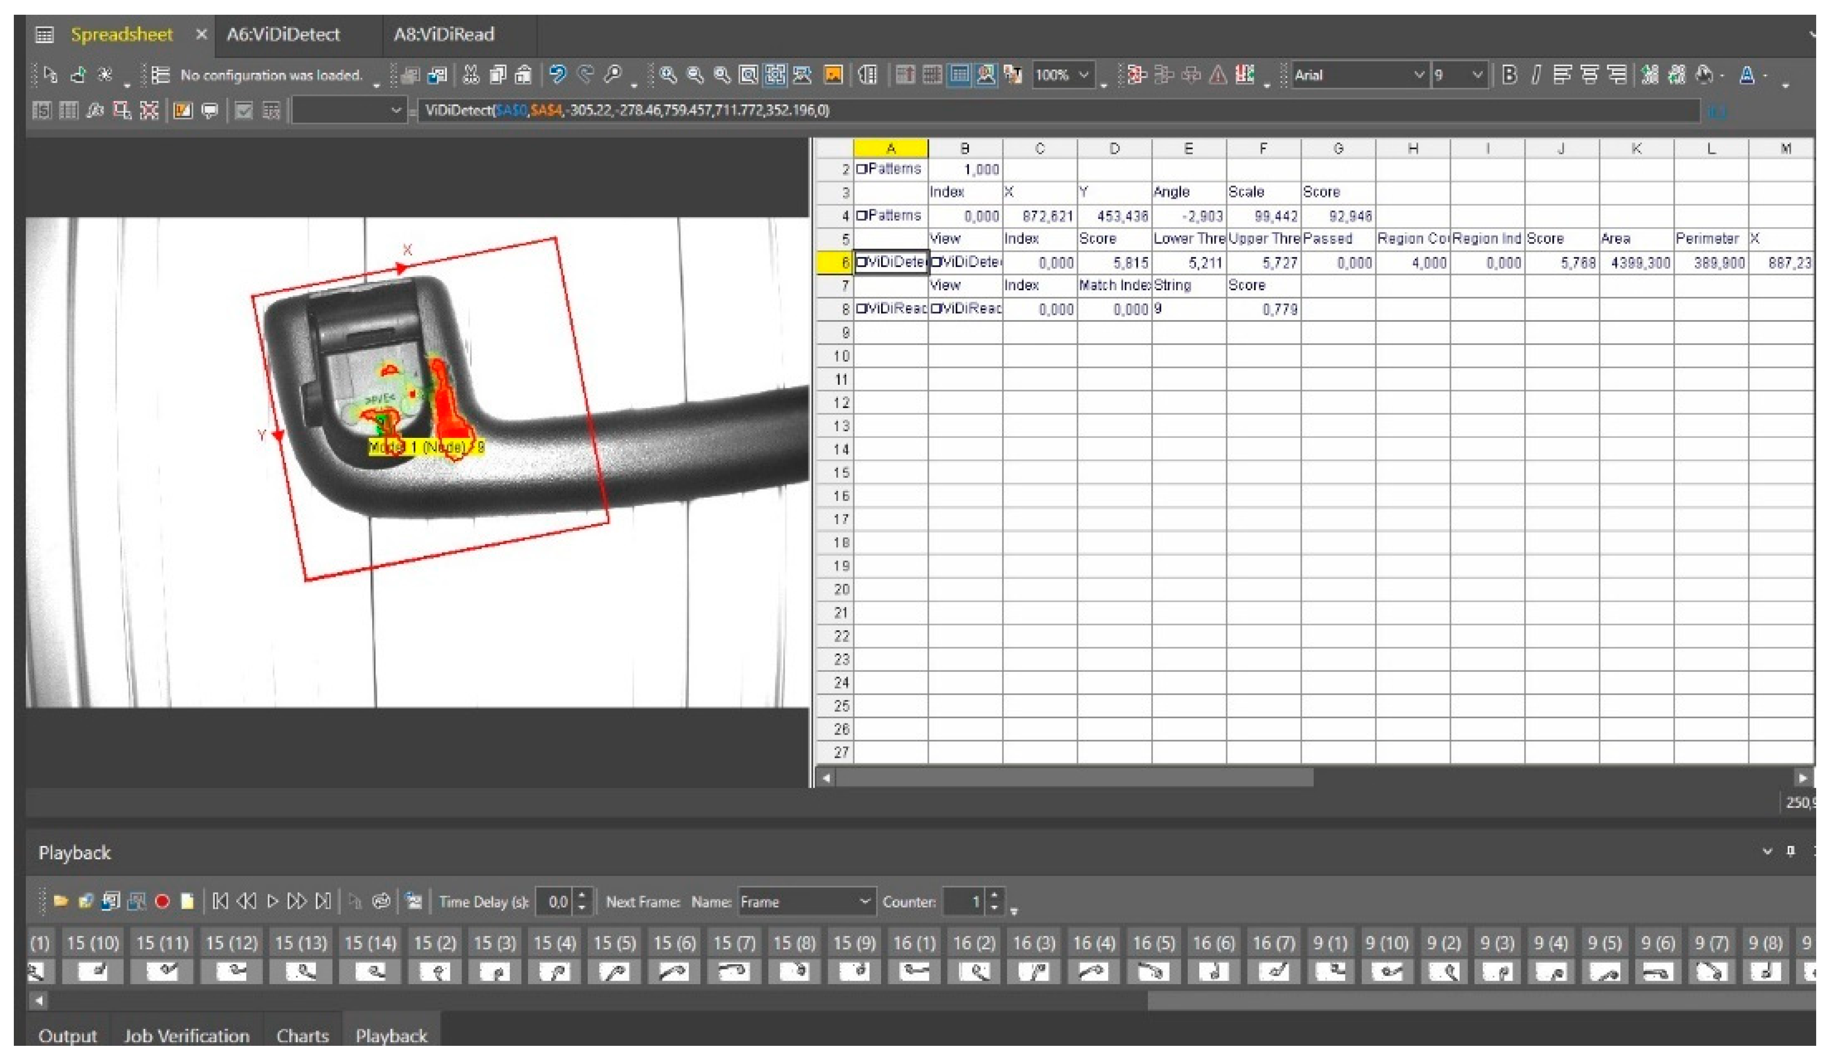Image resolution: width=1830 pixels, height=1061 pixels.
Task: Toggle the ViDiDetect checkbox in cell A6
Action: click(861, 262)
